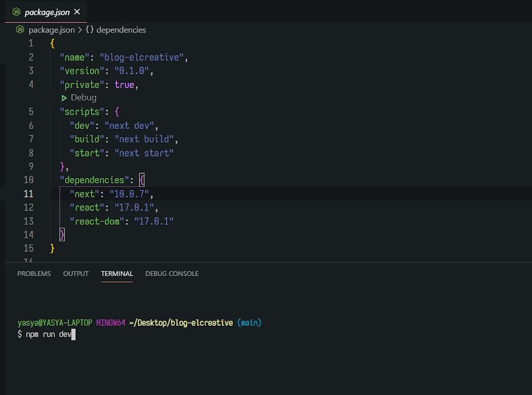This screenshot has width=532, height=395.
Task: Click yasya@YASYA-LAPTOP in the terminal prompt
Action: (x=55, y=323)
